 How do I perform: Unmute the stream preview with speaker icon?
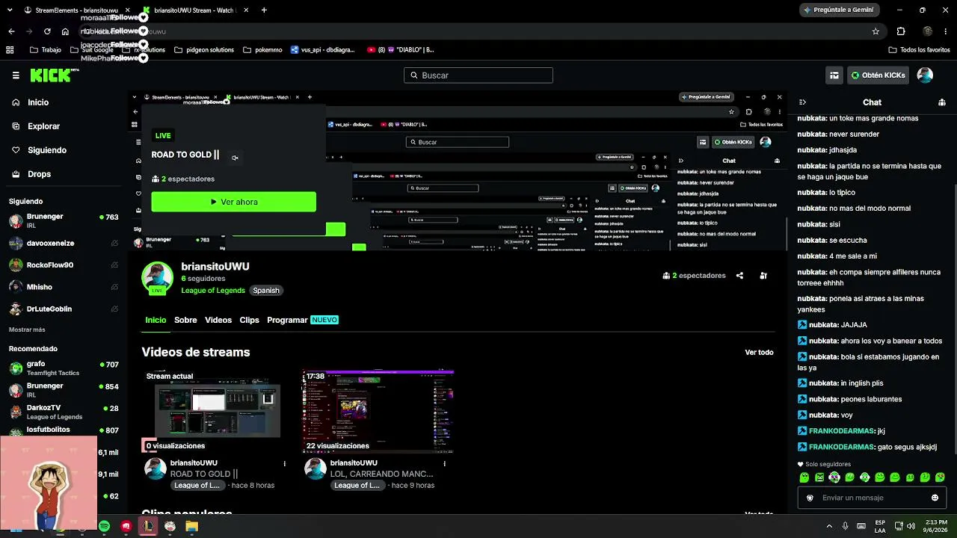click(235, 158)
